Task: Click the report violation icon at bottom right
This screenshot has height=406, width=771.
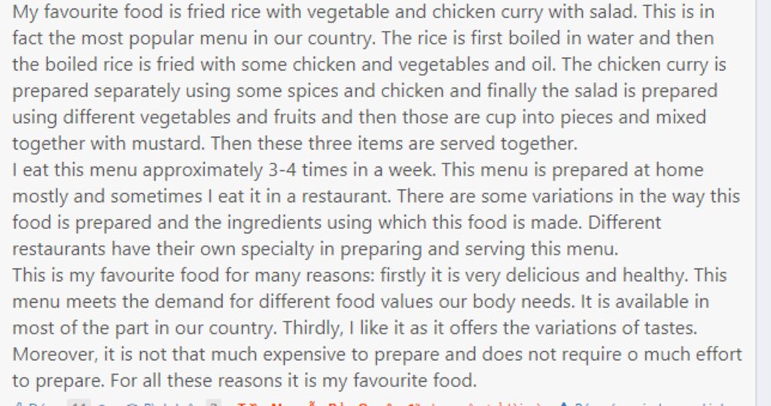Action: click(564, 404)
